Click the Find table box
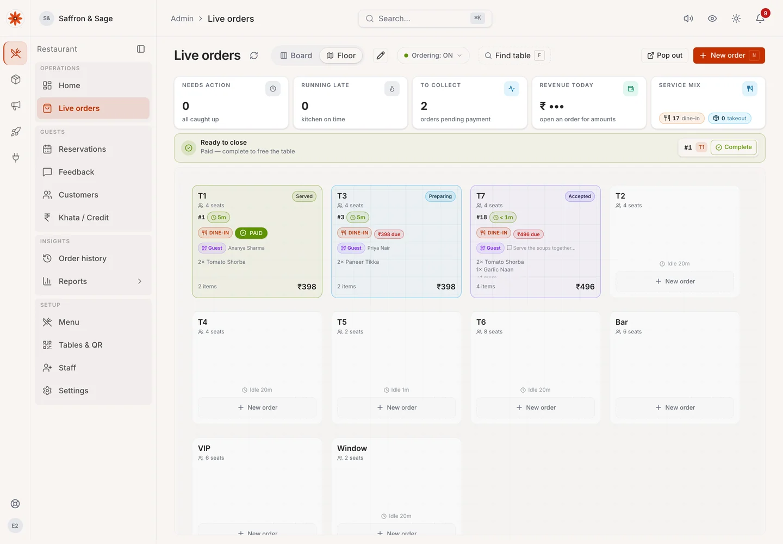 pos(514,55)
